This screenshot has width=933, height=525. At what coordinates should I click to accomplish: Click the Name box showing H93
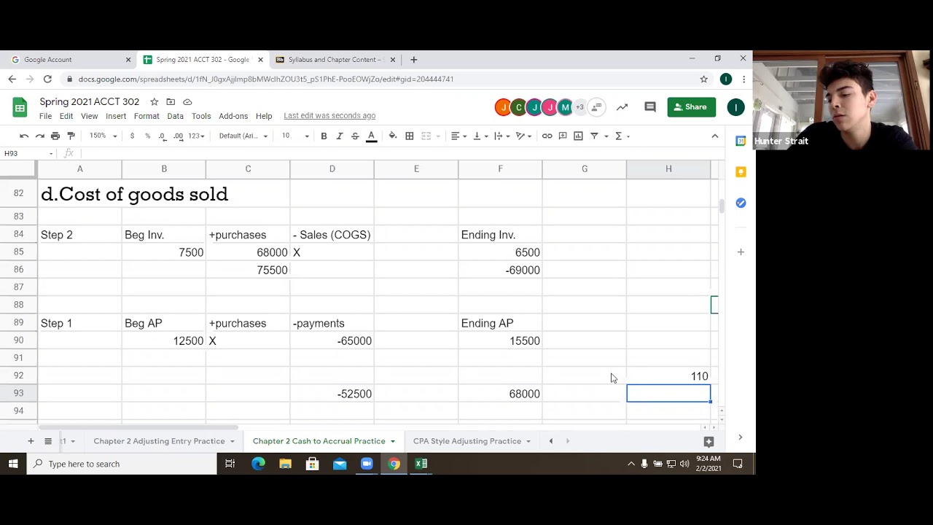point(26,153)
